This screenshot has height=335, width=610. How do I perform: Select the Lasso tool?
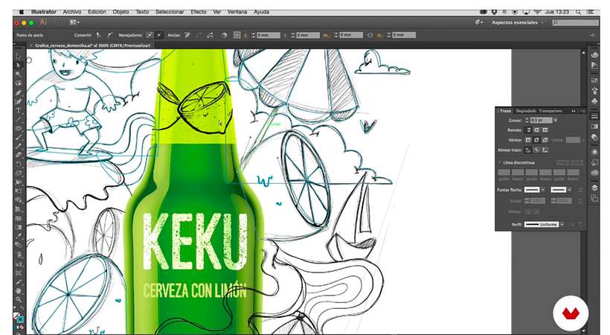(19, 83)
